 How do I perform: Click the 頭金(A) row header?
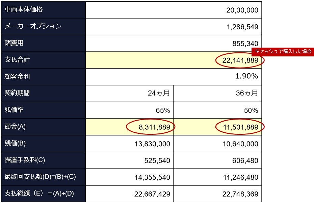44,127
